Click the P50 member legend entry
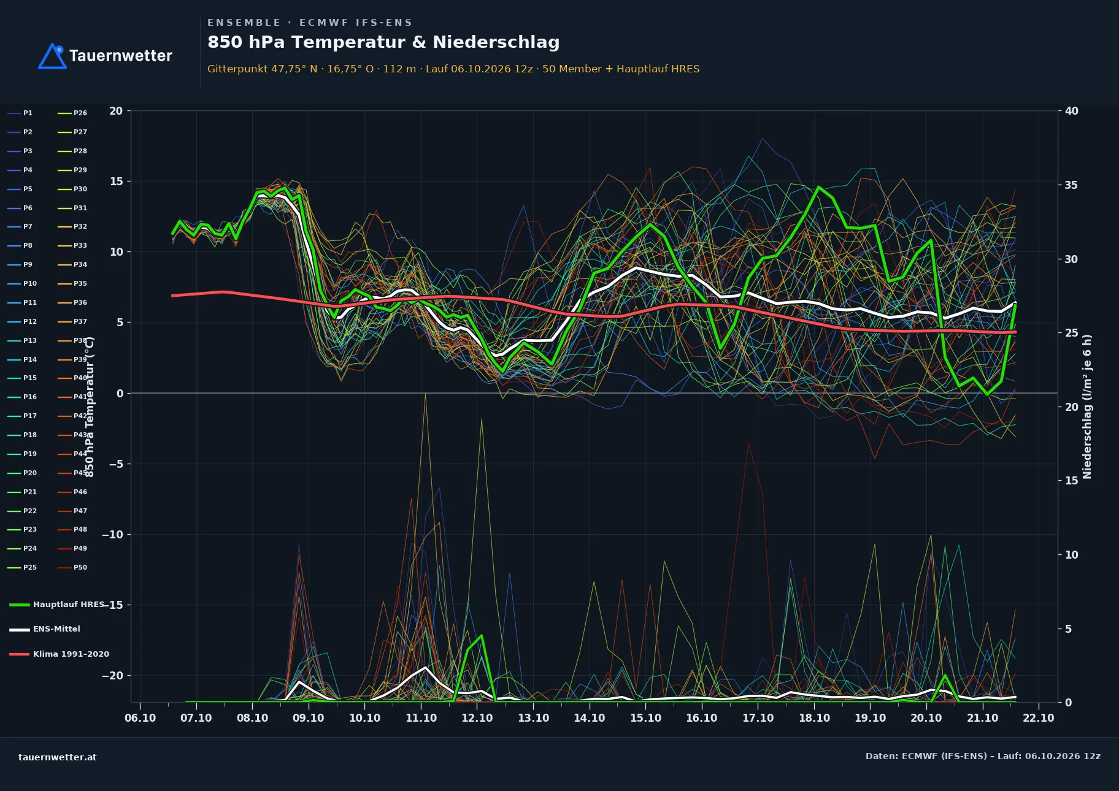The width and height of the screenshot is (1119, 791). point(72,567)
